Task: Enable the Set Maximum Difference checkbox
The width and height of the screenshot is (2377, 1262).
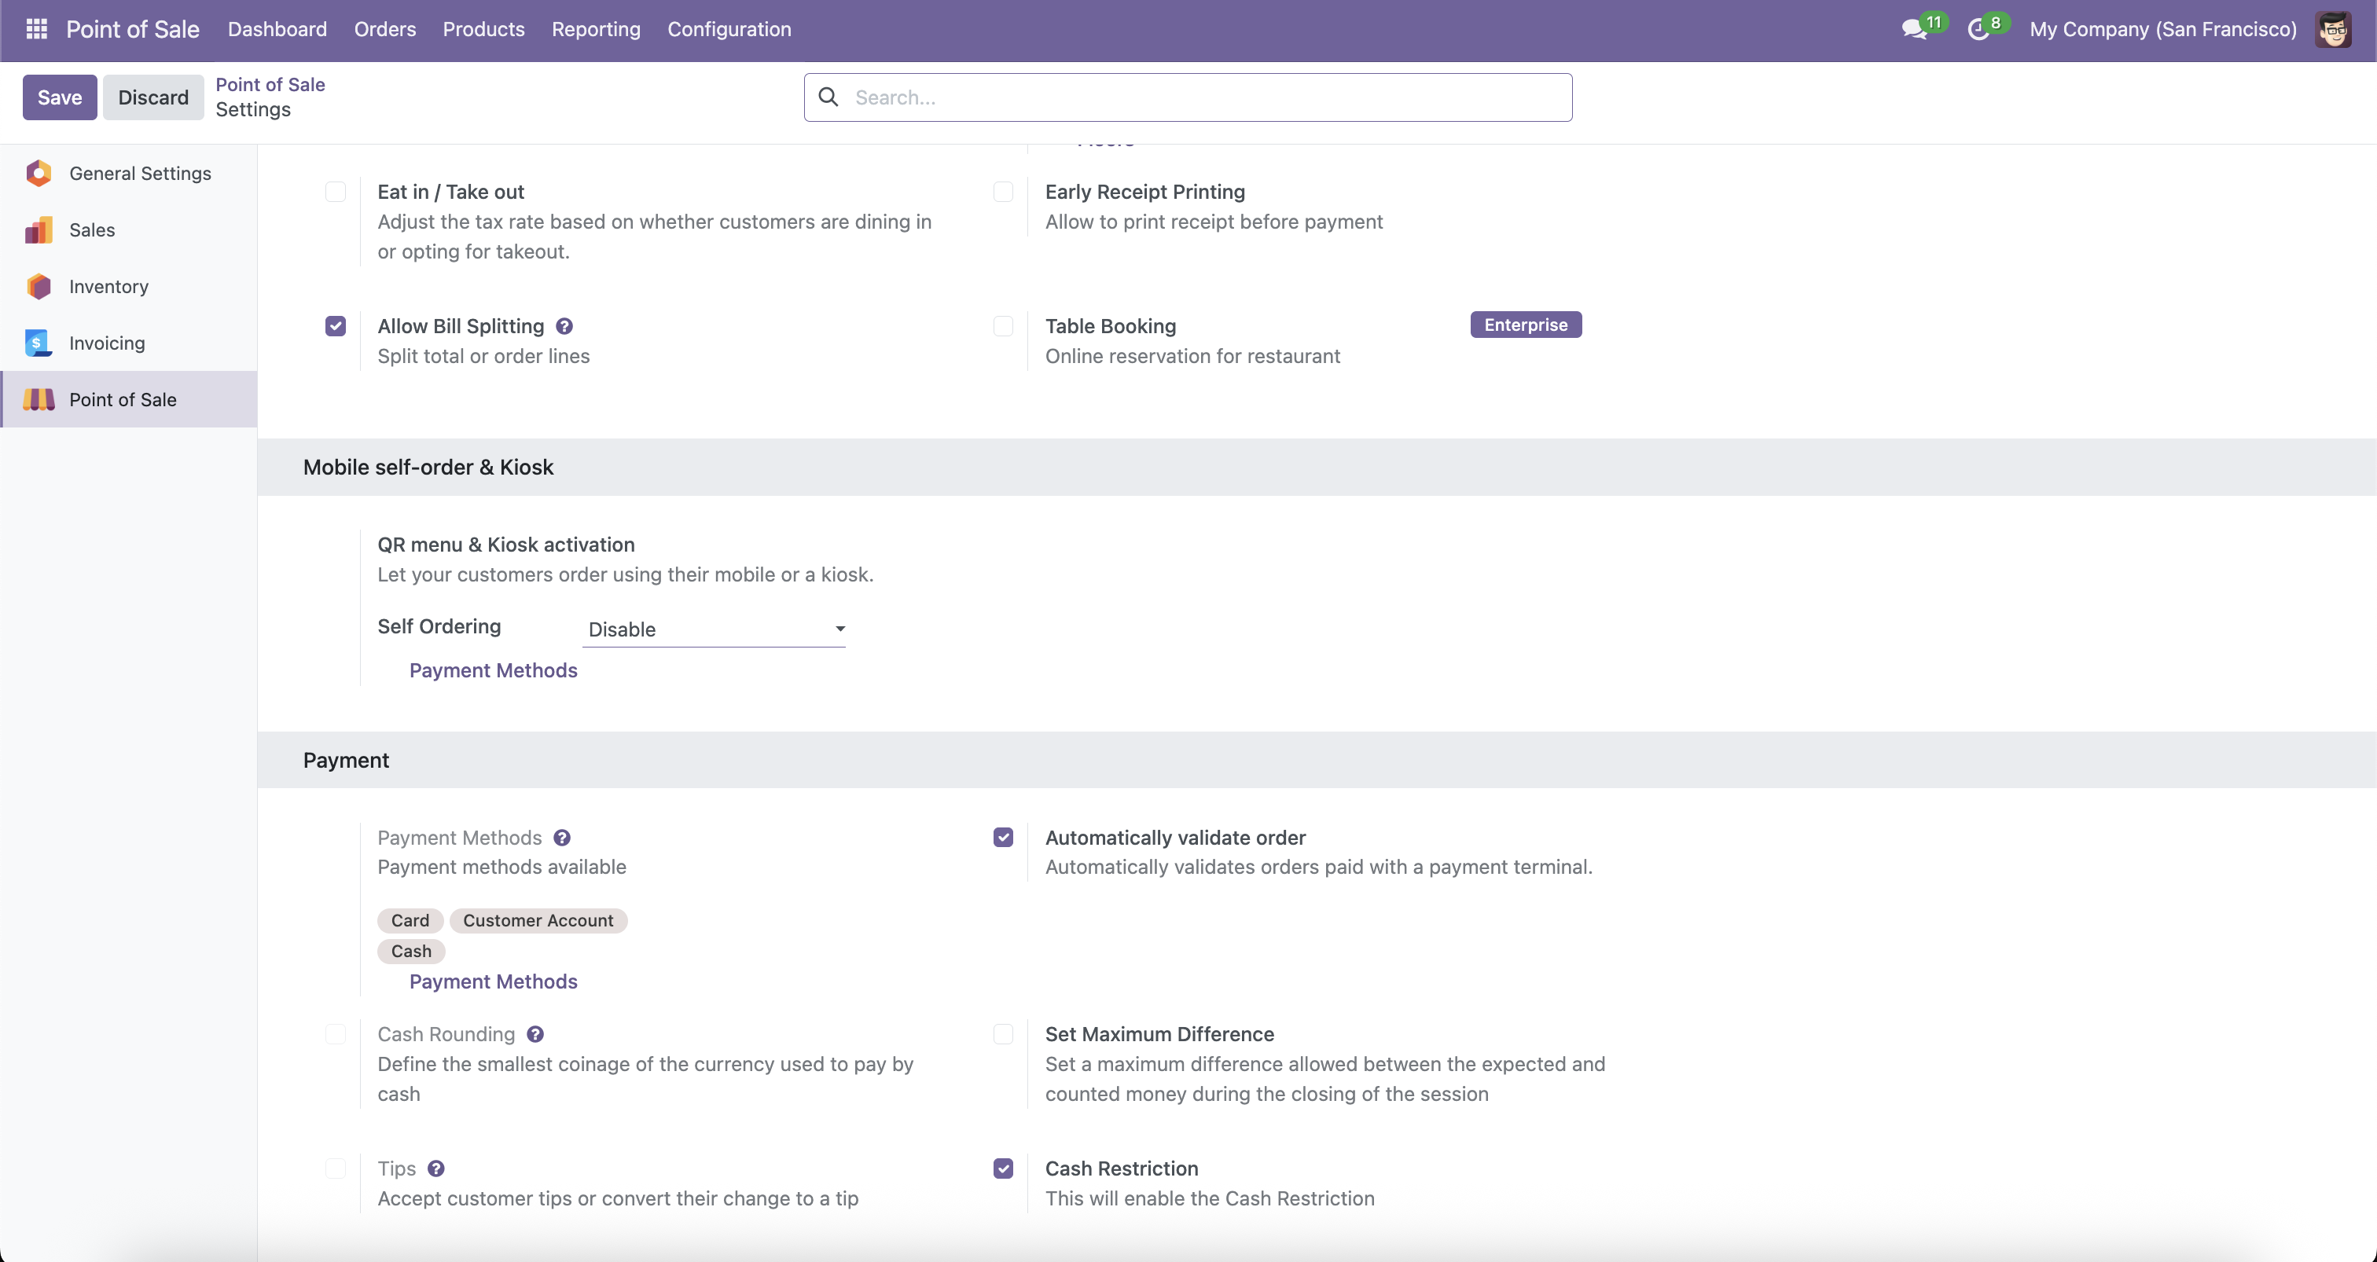Action: point(1003,1034)
